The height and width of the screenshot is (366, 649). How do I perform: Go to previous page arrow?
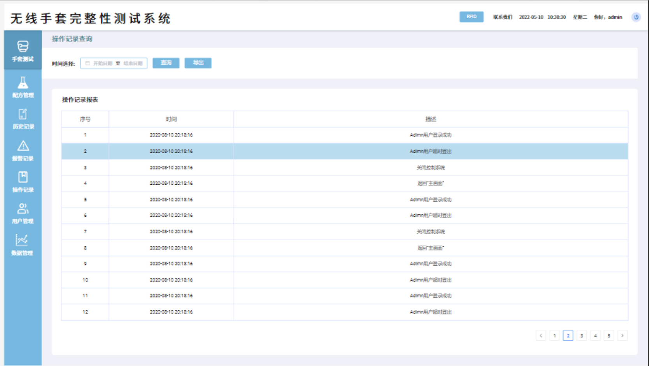point(541,336)
